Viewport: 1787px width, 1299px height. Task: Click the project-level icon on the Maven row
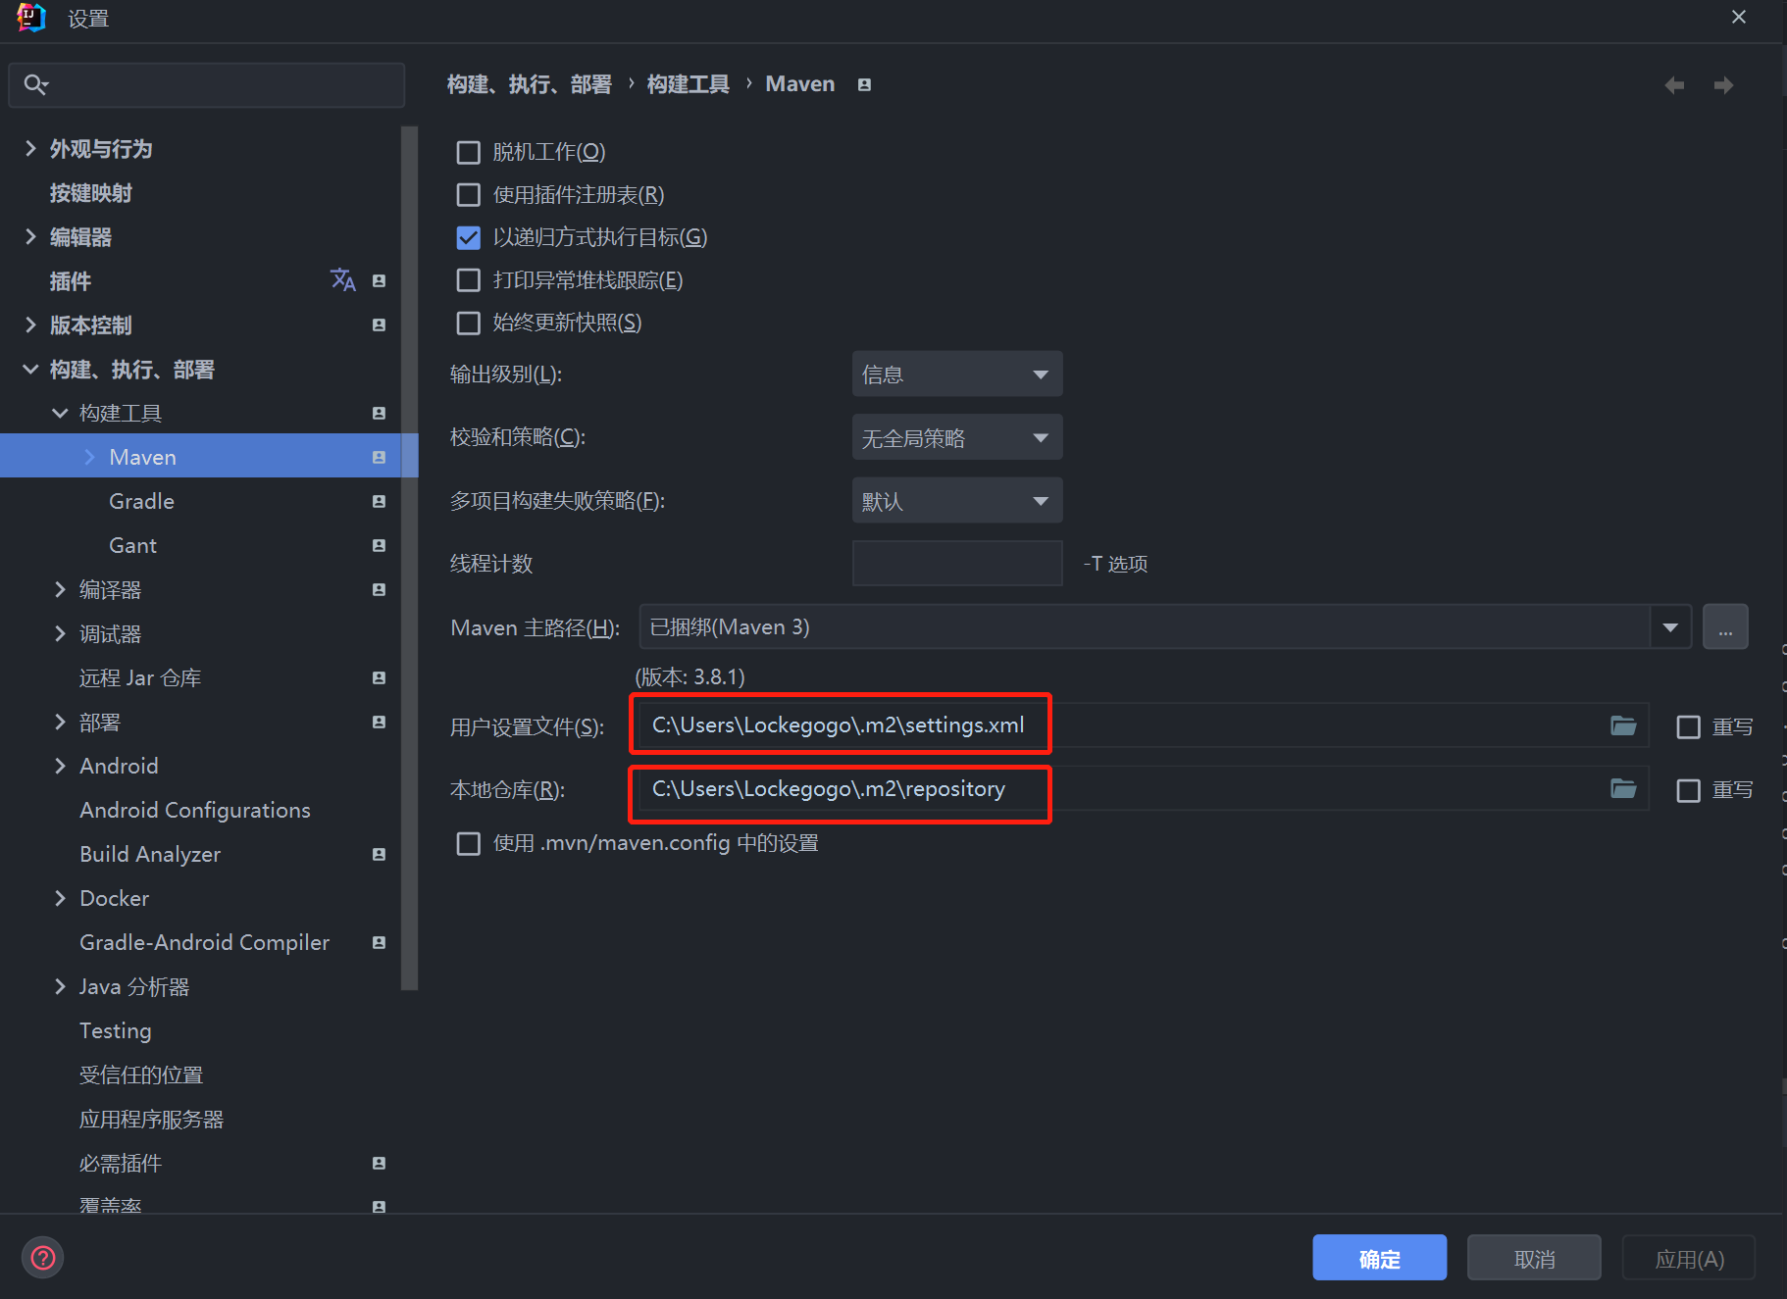[379, 457]
